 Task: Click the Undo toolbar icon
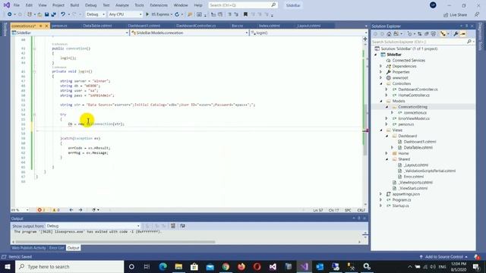pos(63,14)
